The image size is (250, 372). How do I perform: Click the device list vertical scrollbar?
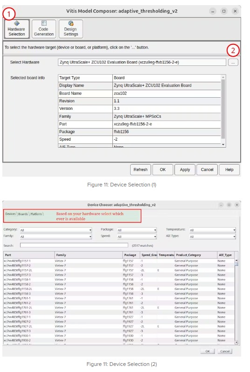pos(236,301)
